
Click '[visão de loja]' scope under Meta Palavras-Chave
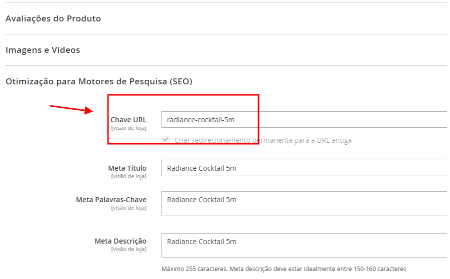pyautogui.click(x=128, y=208)
